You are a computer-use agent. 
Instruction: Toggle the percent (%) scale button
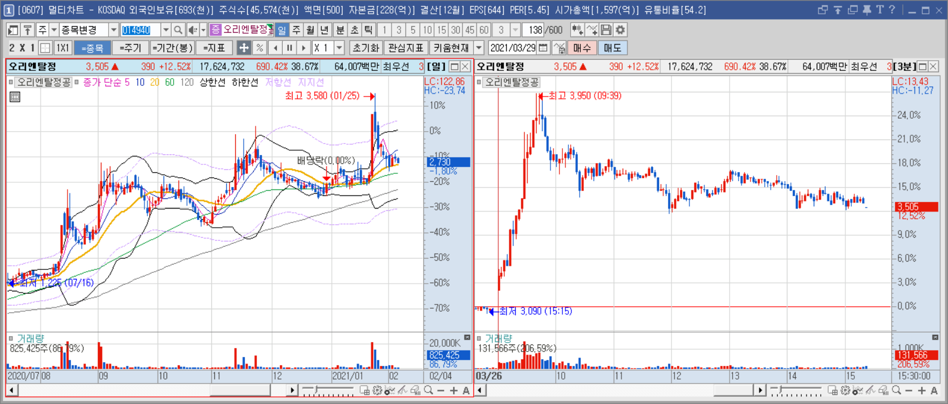[259, 48]
